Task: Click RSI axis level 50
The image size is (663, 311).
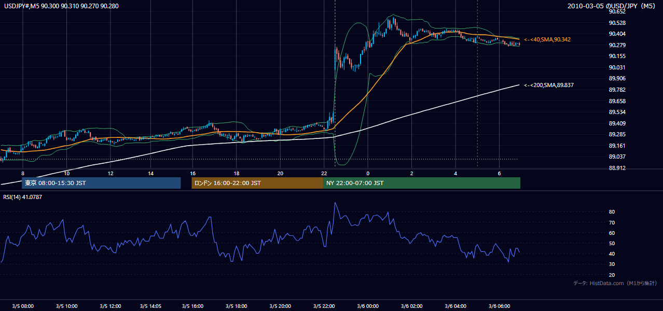Action: pyautogui.click(x=612, y=243)
